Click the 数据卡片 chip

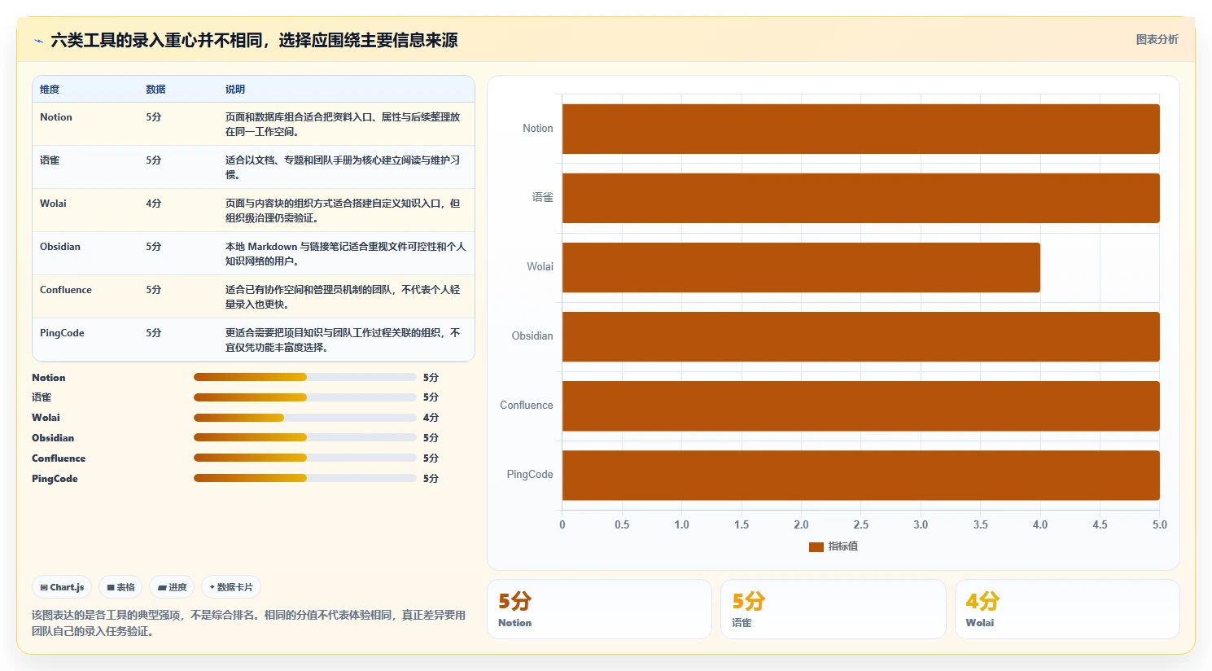pos(231,587)
